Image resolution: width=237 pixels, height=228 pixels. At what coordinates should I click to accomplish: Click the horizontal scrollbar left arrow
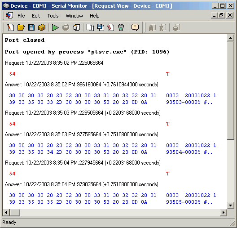(x=6, y=213)
